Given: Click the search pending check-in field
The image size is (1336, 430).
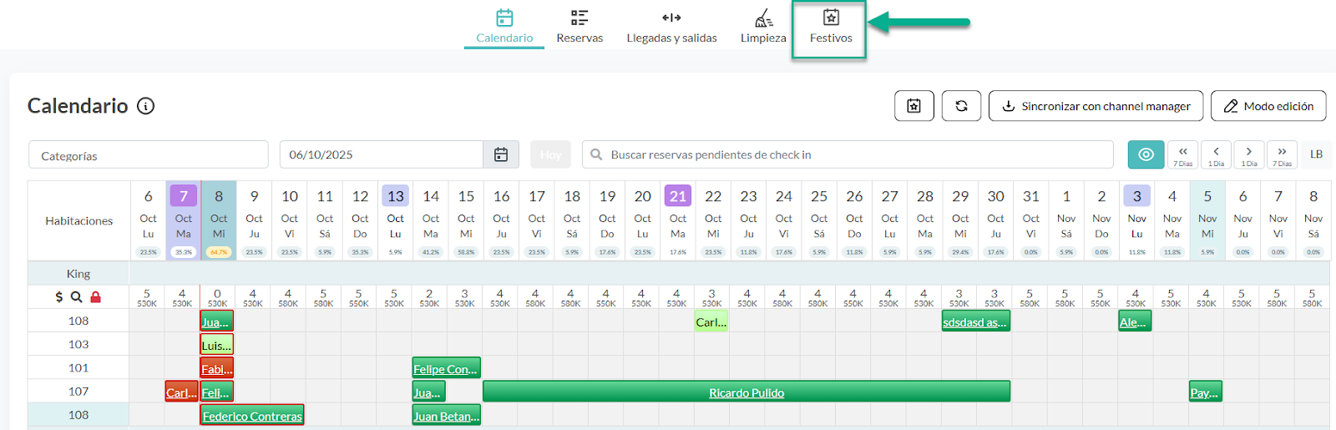Looking at the screenshot, I should point(848,154).
